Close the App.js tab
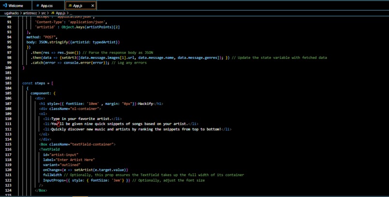The image size is (389, 197). point(93,5)
